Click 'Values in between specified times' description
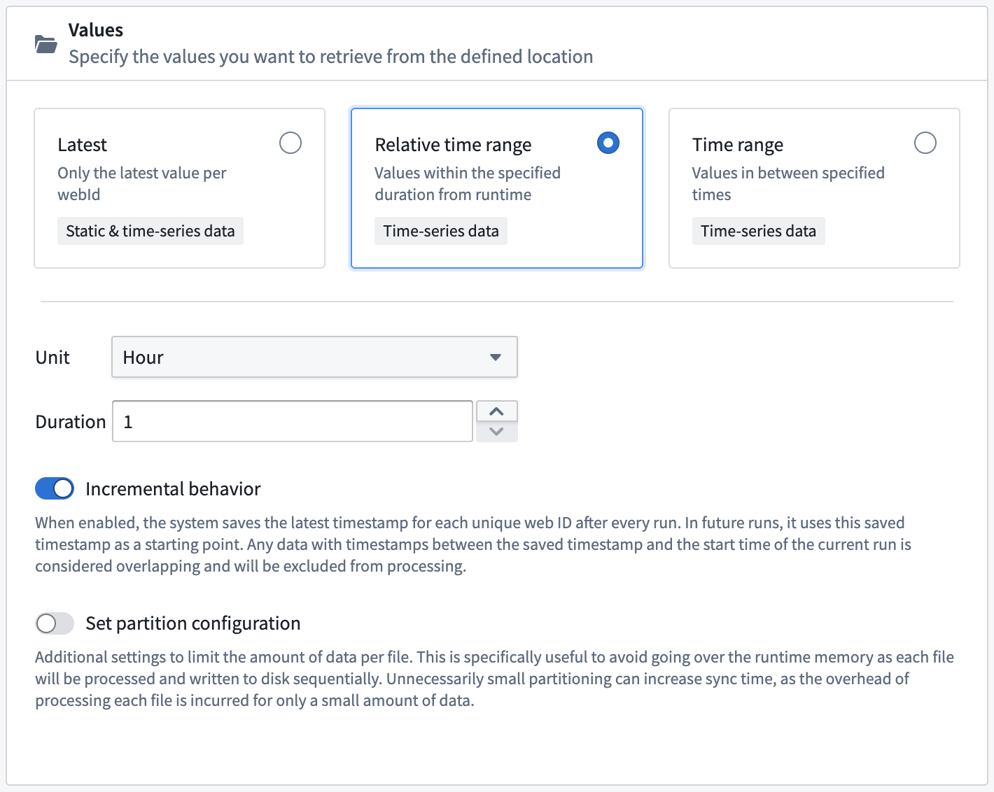994x792 pixels. point(788,183)
